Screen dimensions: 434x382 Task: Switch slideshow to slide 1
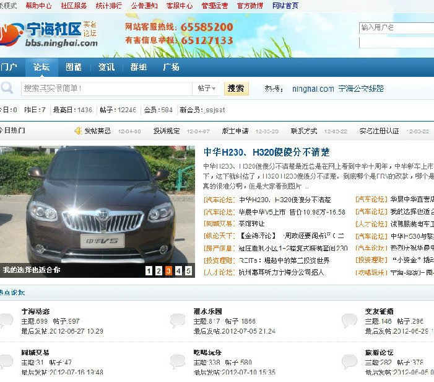(149, 270)
